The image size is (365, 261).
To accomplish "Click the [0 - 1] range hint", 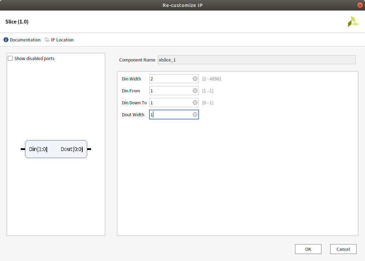I will [207, 103].
